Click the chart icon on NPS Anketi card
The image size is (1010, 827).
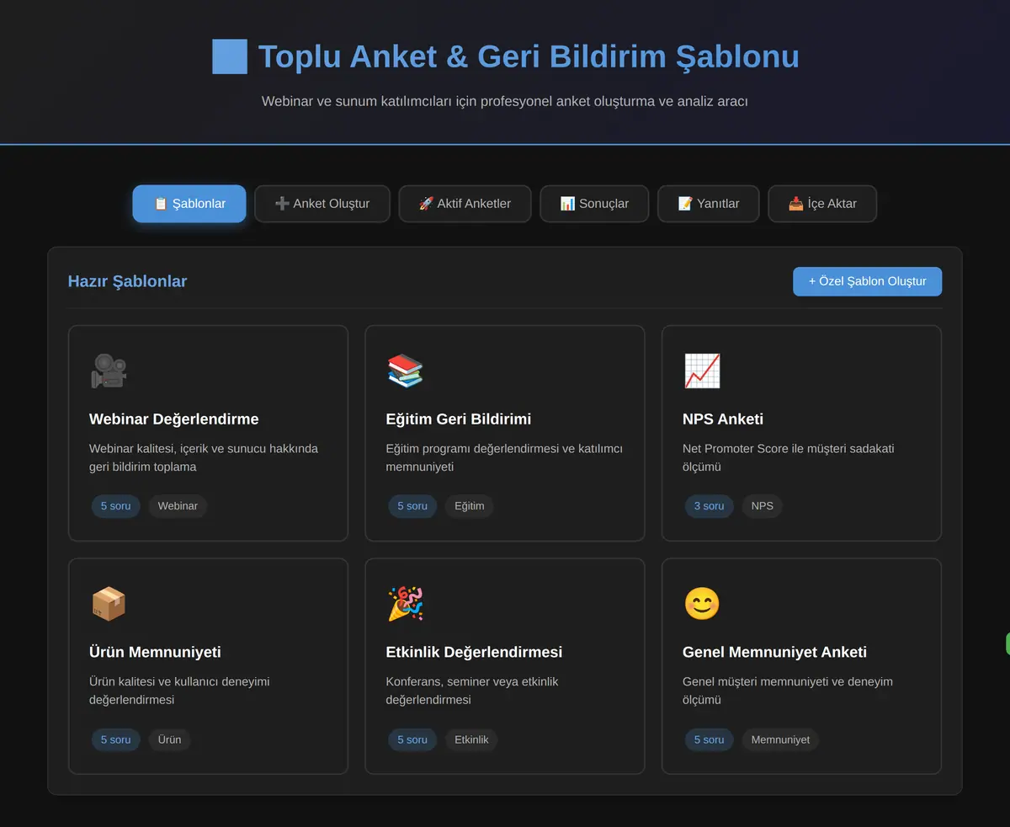tap(702, 371)
